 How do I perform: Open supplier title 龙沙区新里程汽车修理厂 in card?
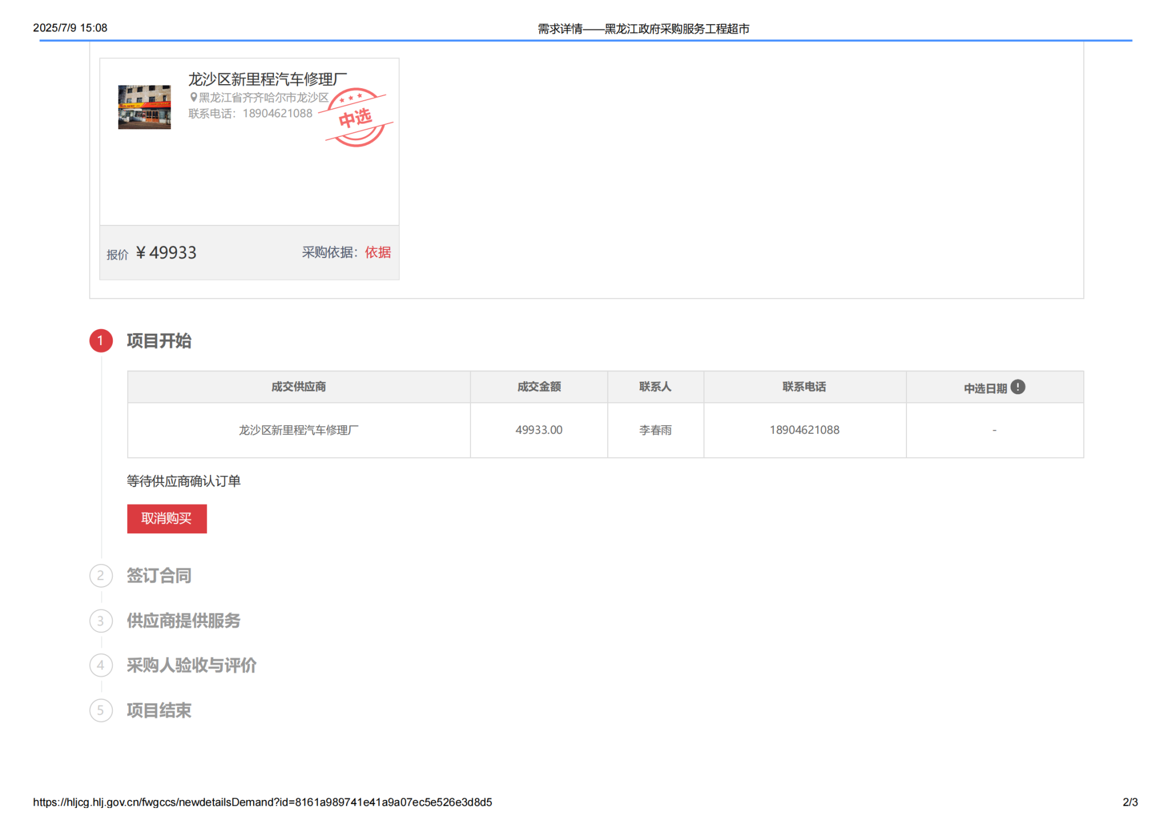pos(267,79)
